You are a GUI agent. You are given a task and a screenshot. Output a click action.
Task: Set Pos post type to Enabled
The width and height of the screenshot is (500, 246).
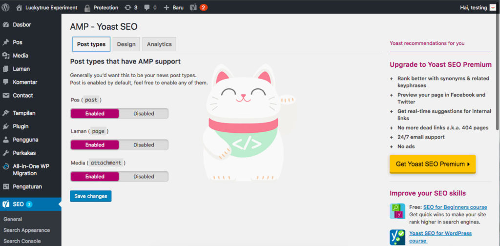(x=95, y=113)
